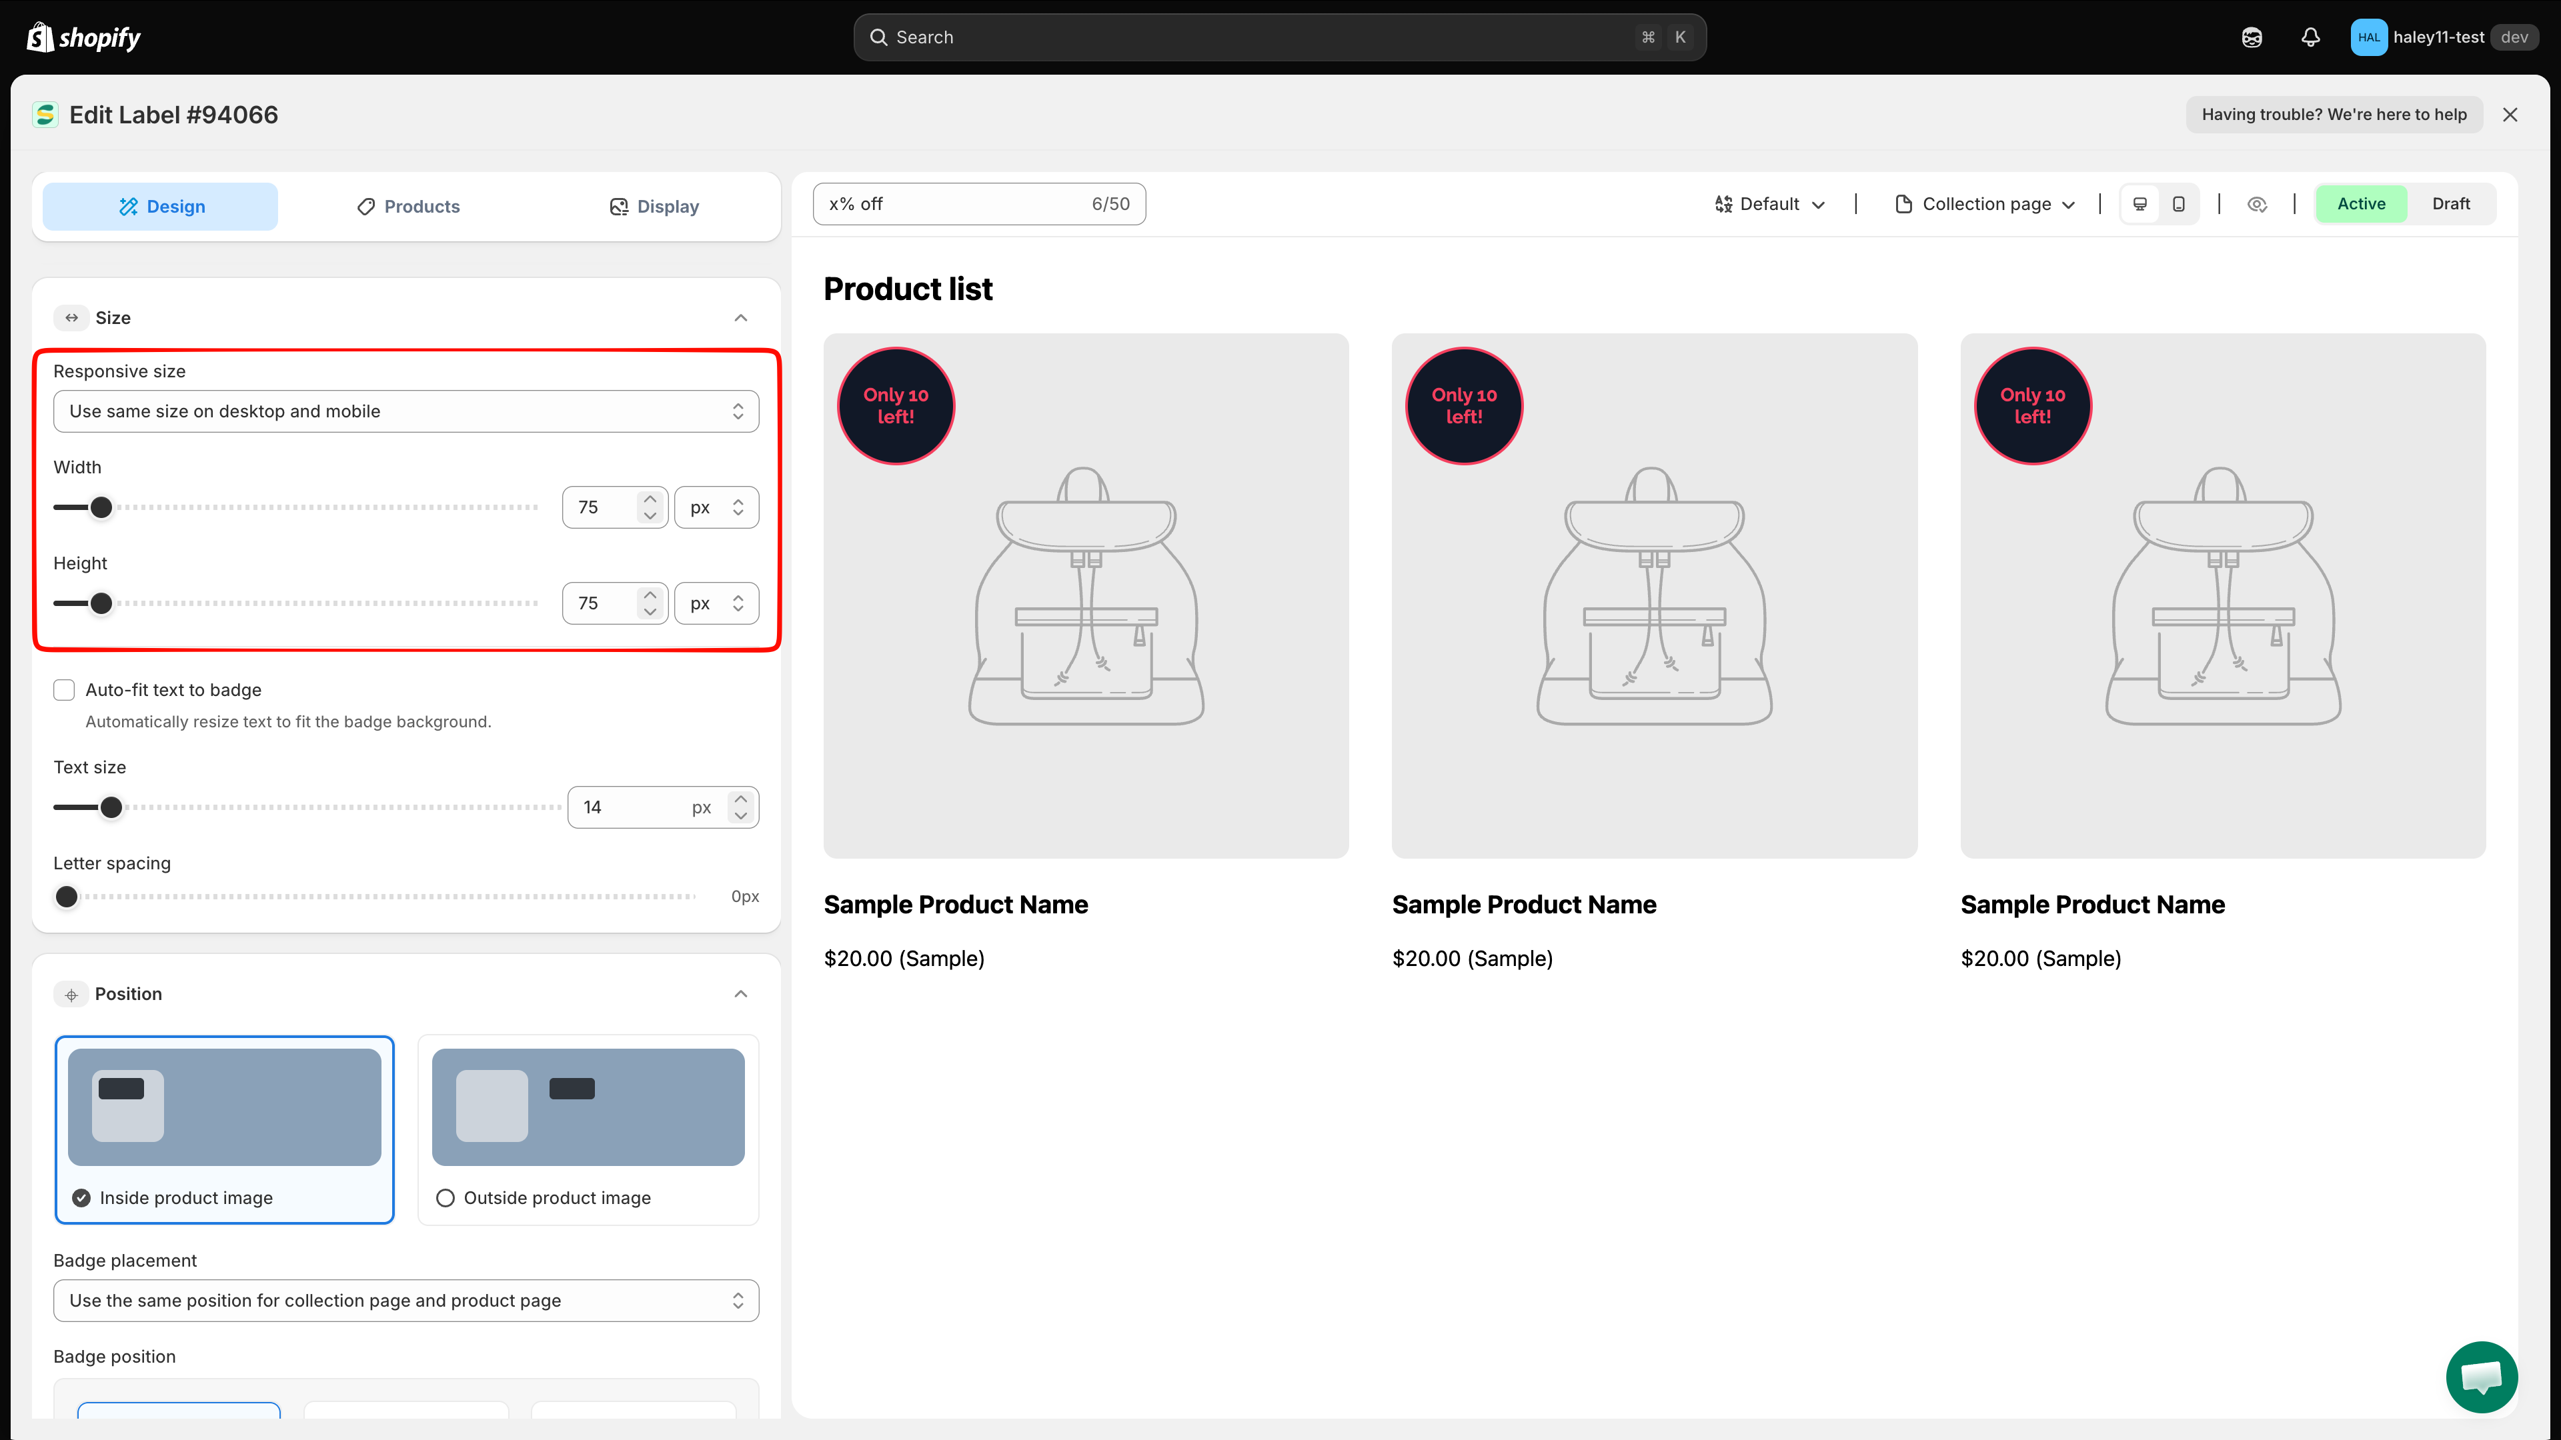The width and height of the screenshot is (2561, 1440).
Task: Focus the Shopify Search field
Action: [x=1280, y=38]
